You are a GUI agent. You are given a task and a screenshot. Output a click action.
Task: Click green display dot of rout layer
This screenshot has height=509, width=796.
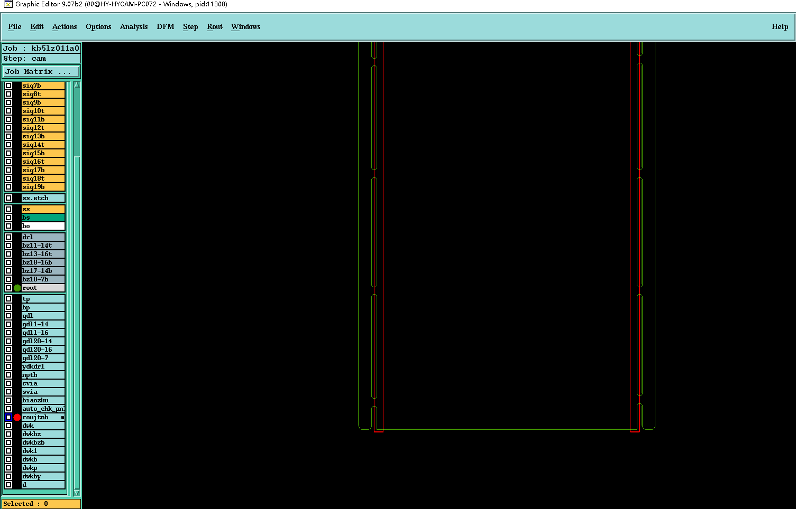[x=17, y=288]
